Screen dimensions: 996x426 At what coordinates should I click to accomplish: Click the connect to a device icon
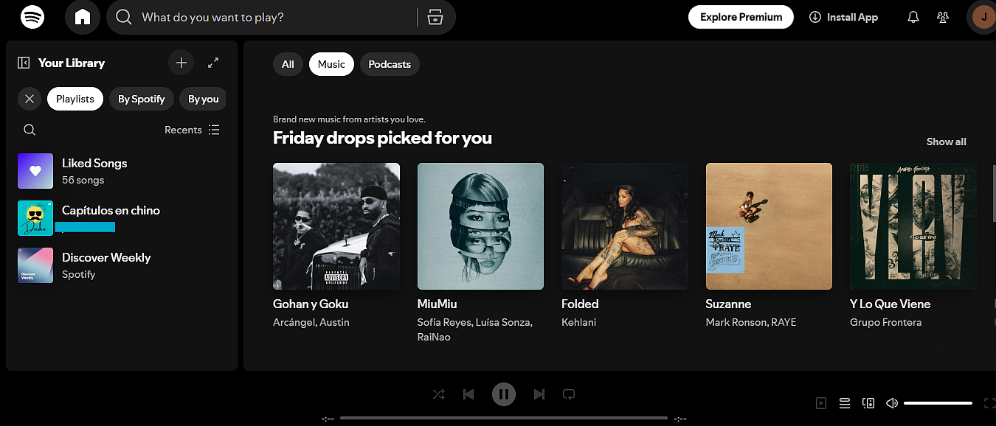[x=868, y=403]
